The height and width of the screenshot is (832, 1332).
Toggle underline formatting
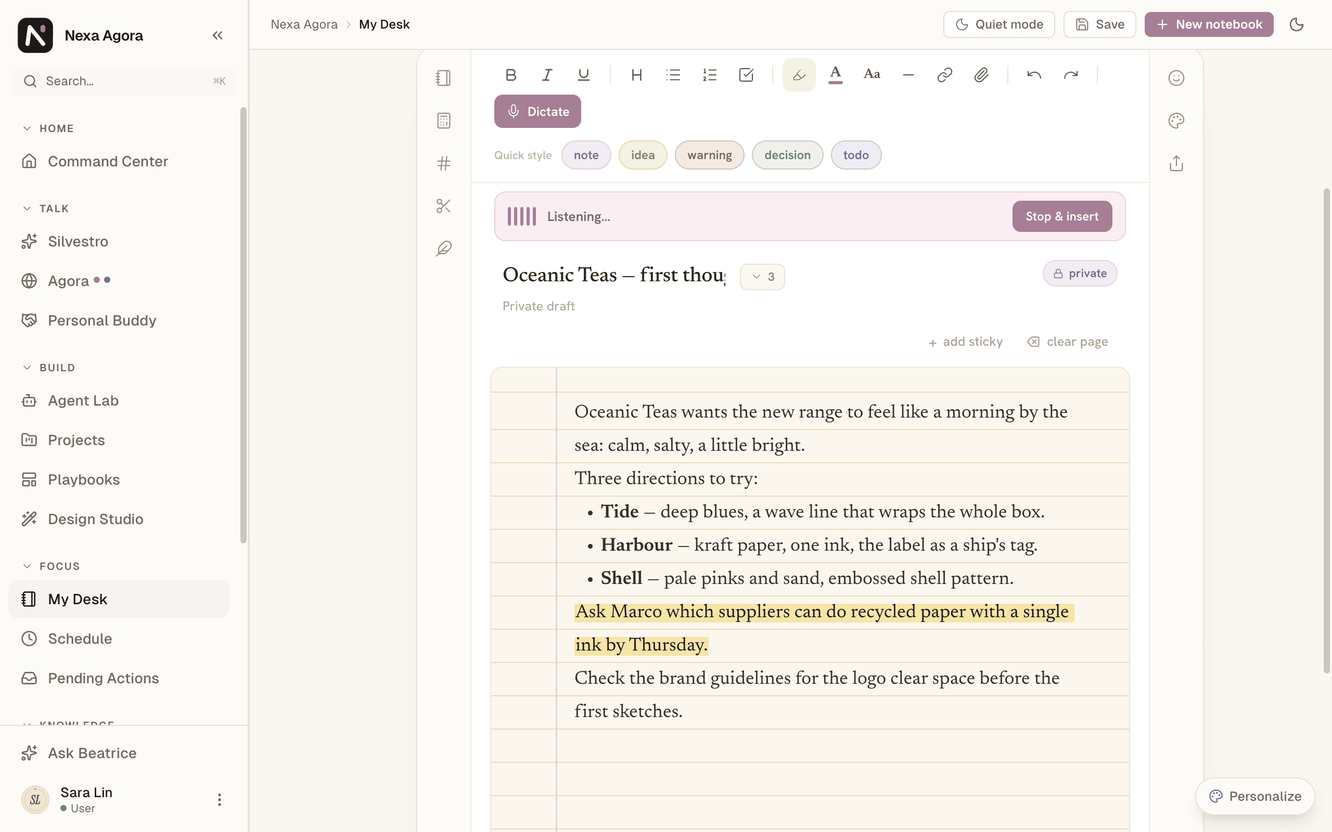point(583,75)
